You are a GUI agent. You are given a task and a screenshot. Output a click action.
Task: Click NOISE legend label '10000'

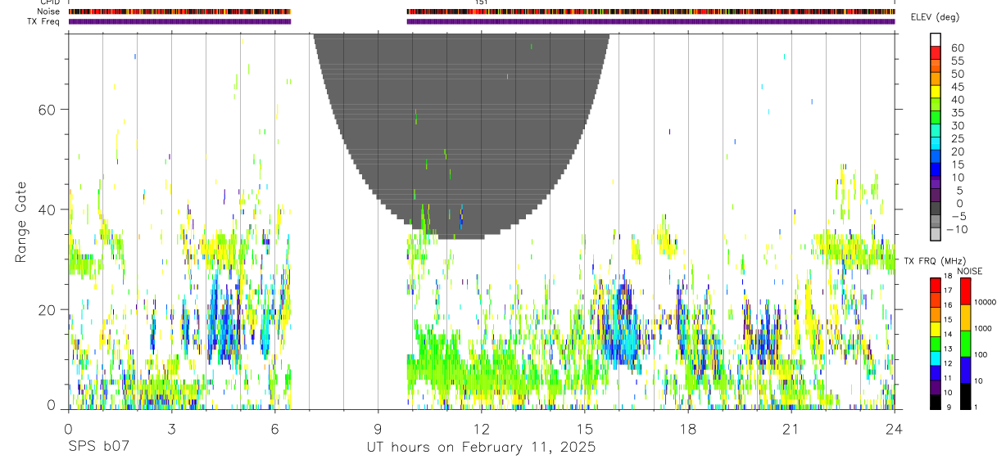985,302
